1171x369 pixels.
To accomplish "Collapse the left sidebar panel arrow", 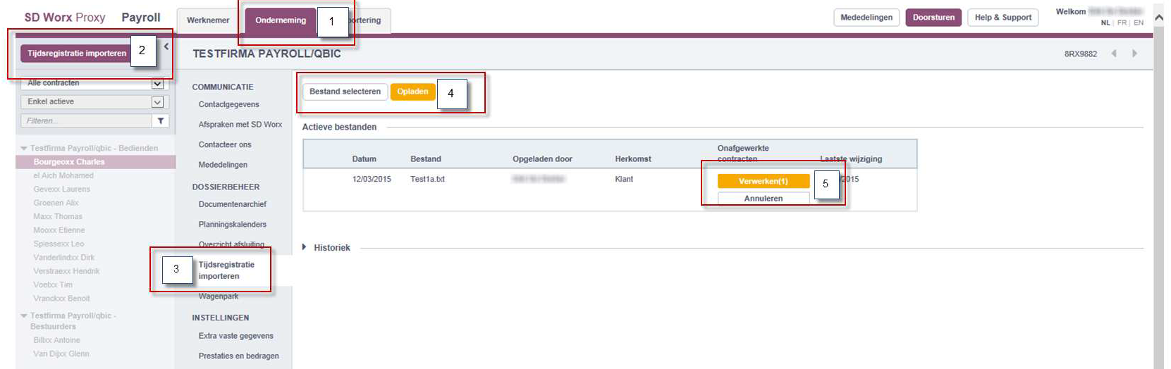I will click(166, 46).
